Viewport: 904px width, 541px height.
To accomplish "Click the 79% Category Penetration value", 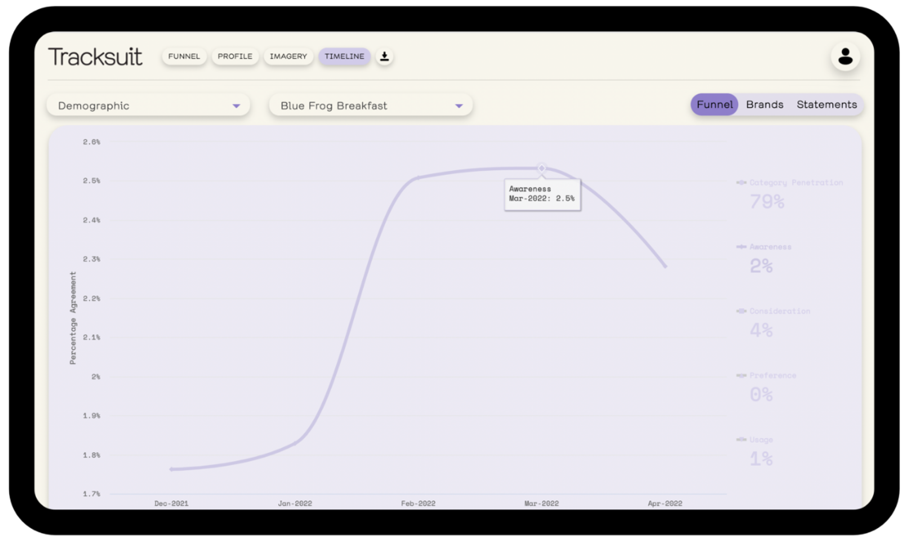I will 767,202.
